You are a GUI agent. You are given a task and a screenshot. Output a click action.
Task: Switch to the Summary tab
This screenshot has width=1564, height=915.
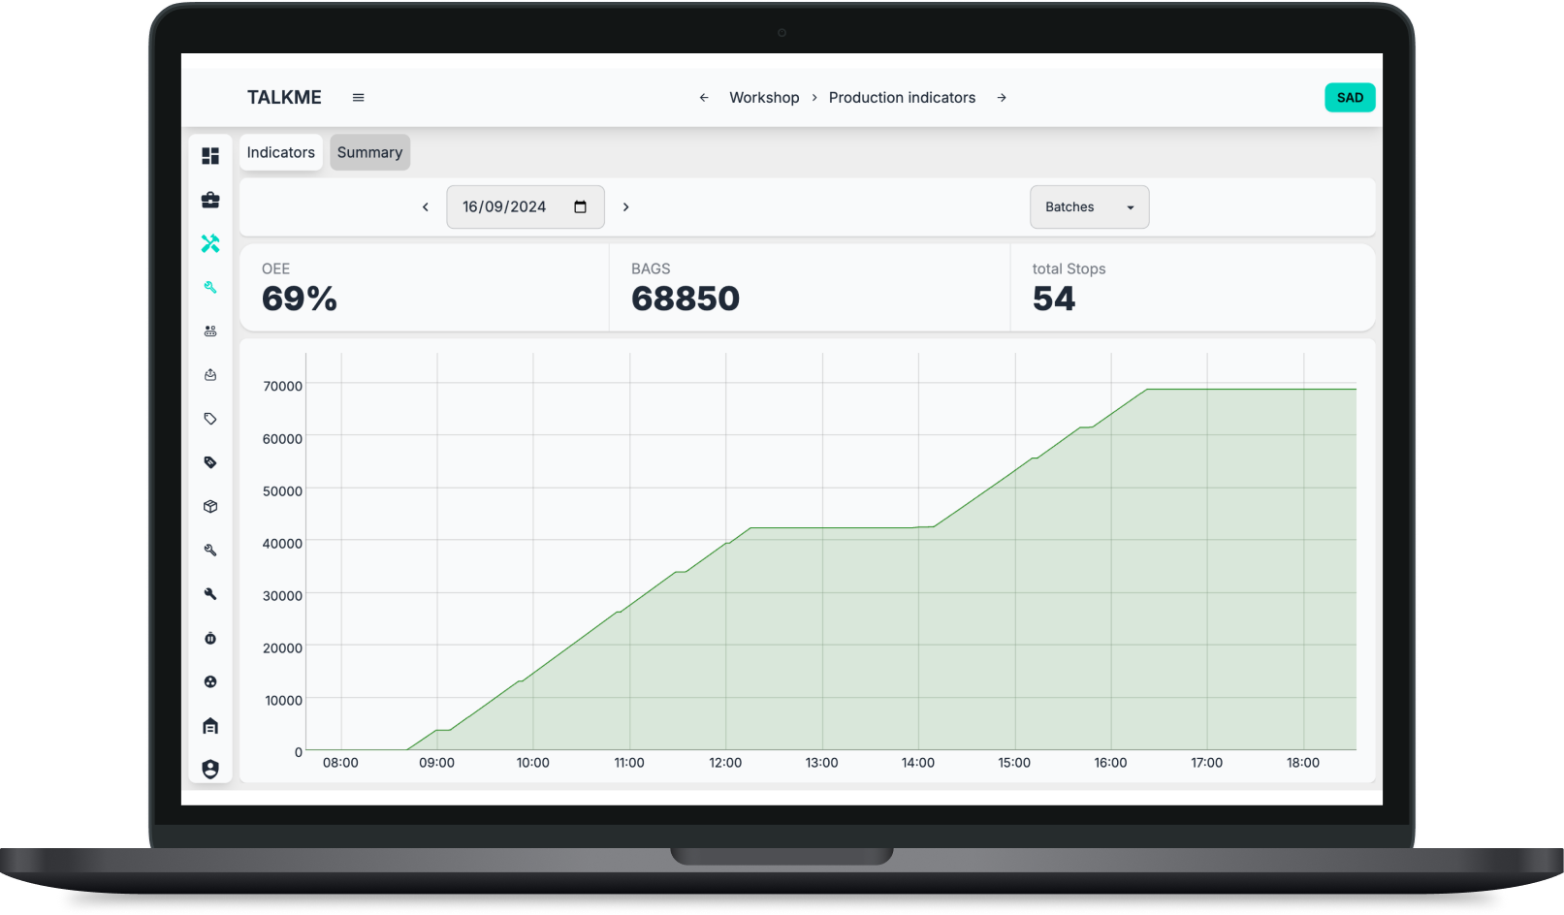click(x=369, y=153)
